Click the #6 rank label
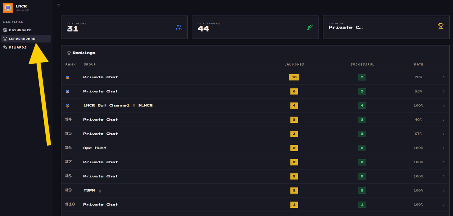Image resolution: width=453 pixels, height=216 pixels. pos(68,148)
